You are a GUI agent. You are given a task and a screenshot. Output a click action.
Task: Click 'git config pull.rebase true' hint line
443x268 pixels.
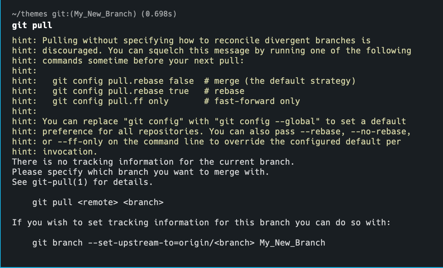121,91
